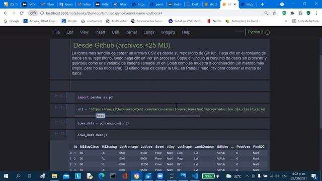322x181 pixels.
Task: Close the active Untitled notebook tab
Action: click(x=235, y=5)
